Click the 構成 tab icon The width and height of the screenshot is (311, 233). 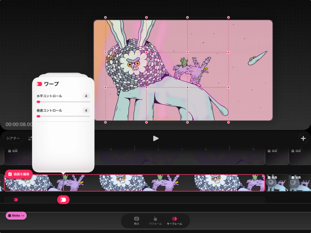(x=137, y=219)
